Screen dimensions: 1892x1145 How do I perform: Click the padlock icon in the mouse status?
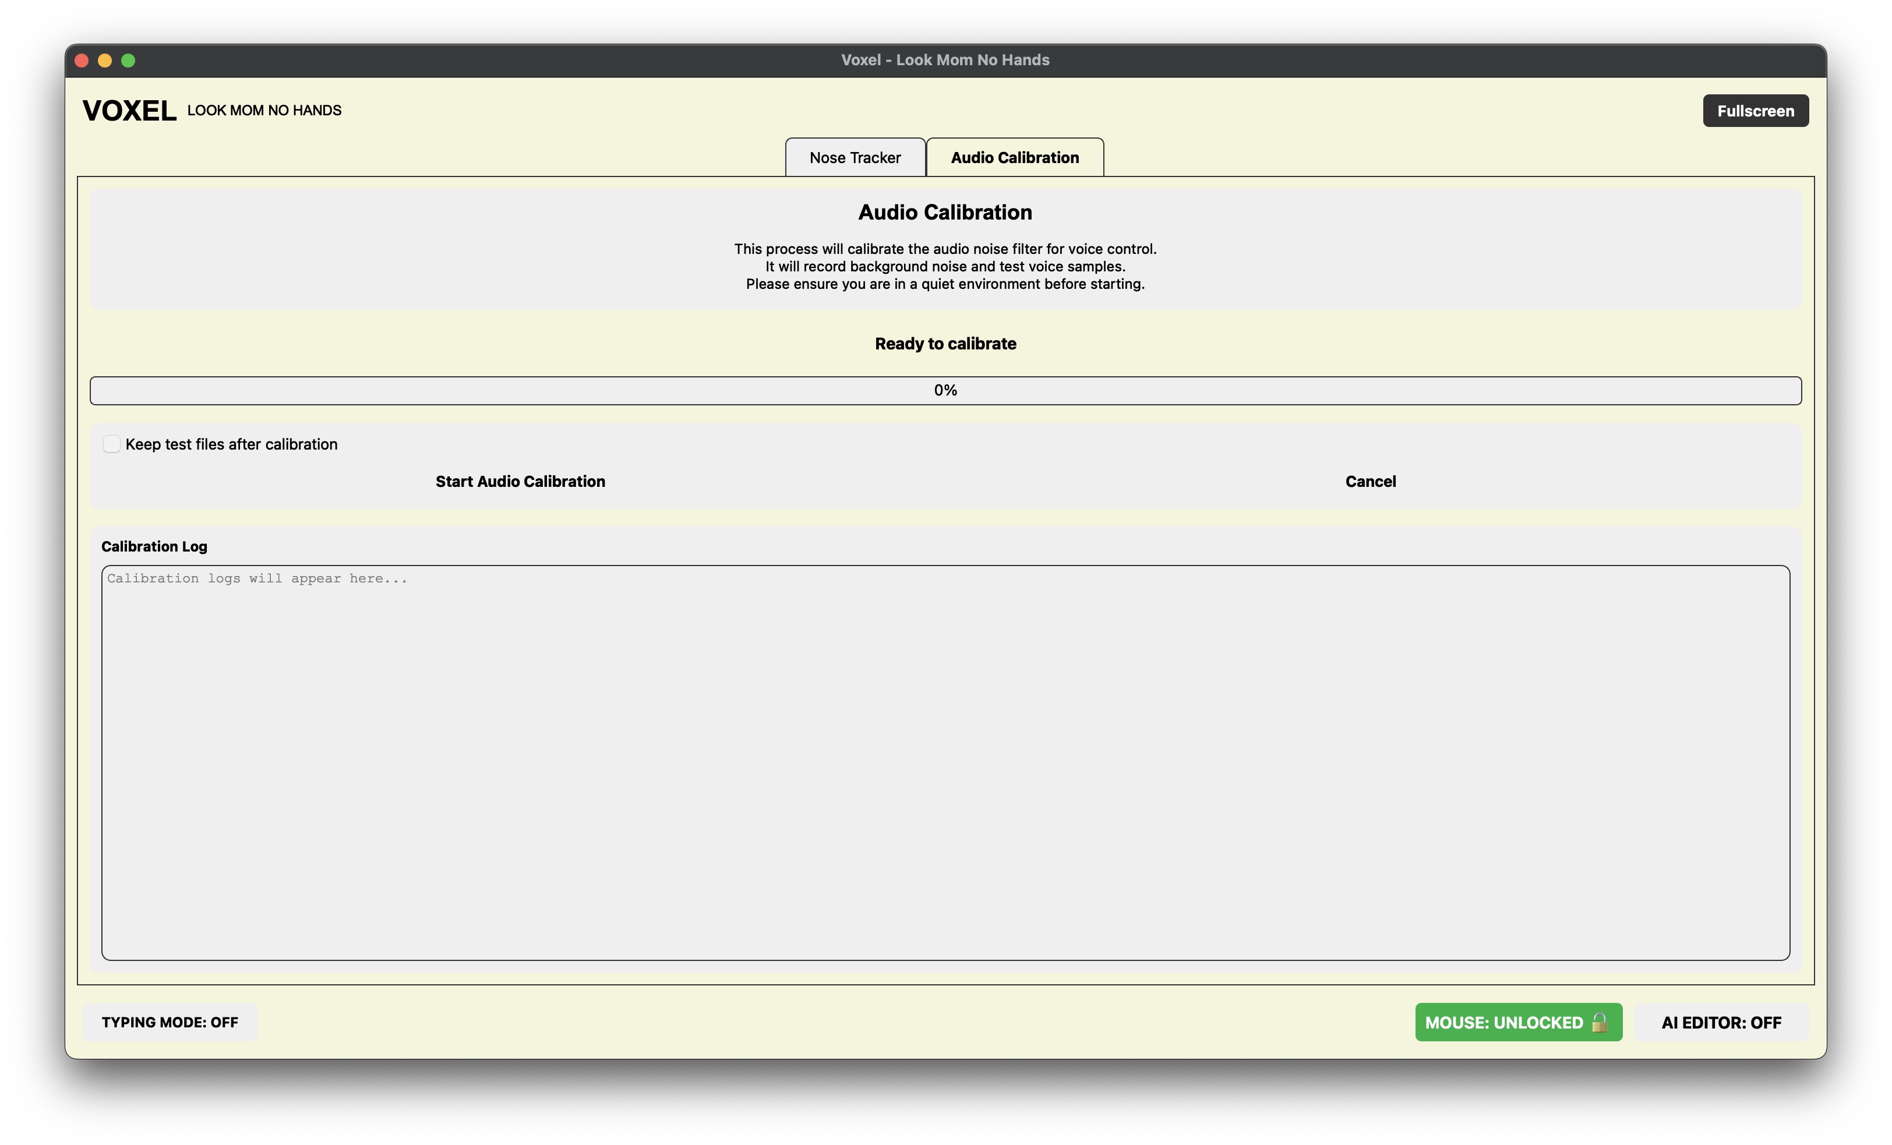tap(1600, 1022)
